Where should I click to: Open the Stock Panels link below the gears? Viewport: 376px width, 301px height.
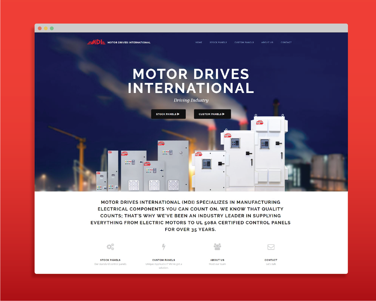(x=110, y=260)
